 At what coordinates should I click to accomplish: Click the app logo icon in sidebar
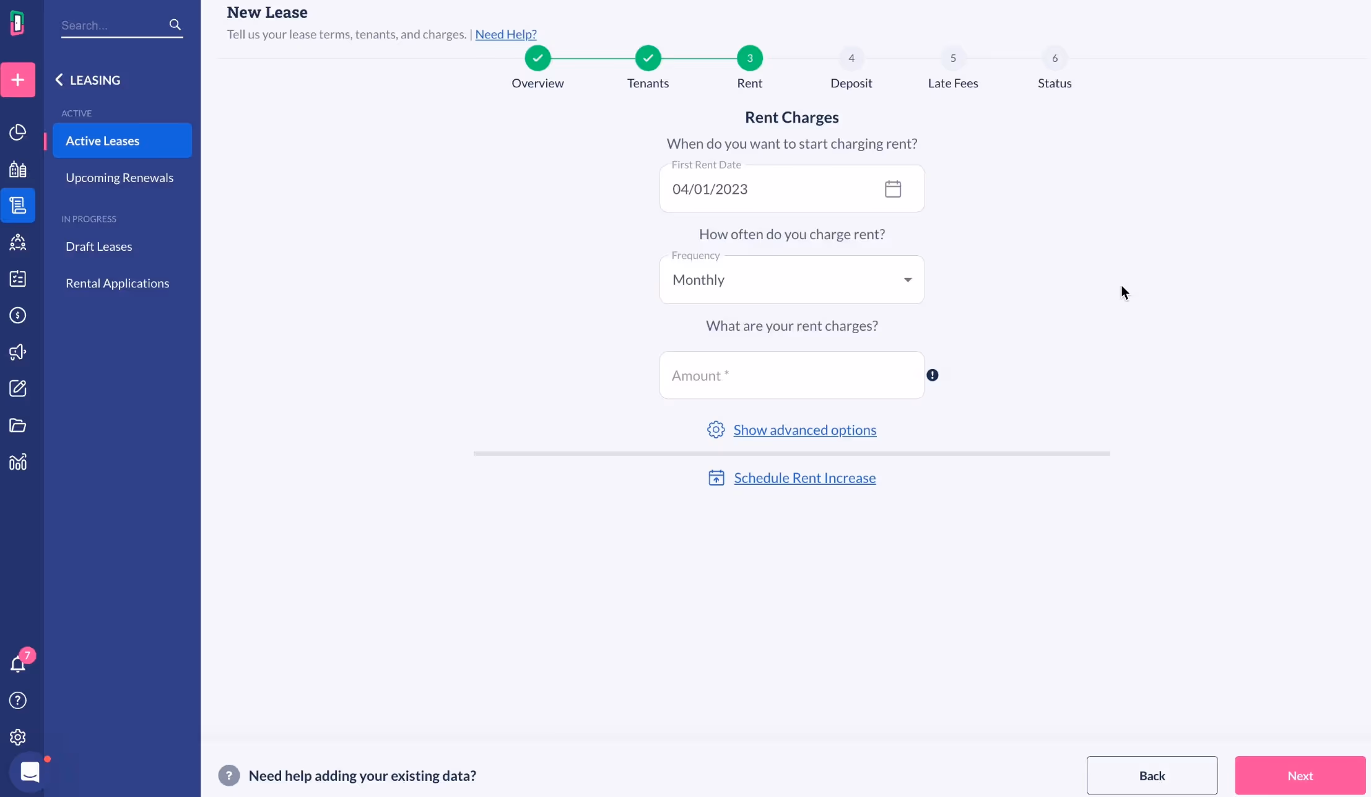[17, 24]
